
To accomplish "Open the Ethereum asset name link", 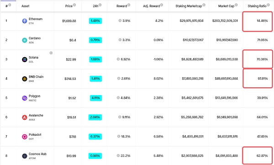I will click(x=36, y=19).
